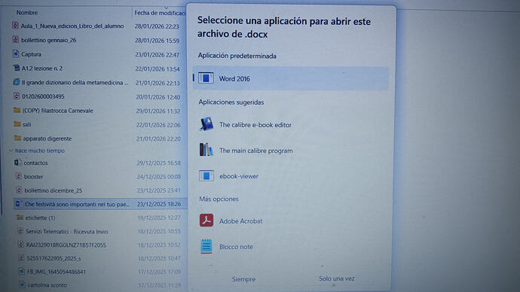Select Word 2016 as the default app
The width and height of the screenshot is (520, 292).
(290, 79)
